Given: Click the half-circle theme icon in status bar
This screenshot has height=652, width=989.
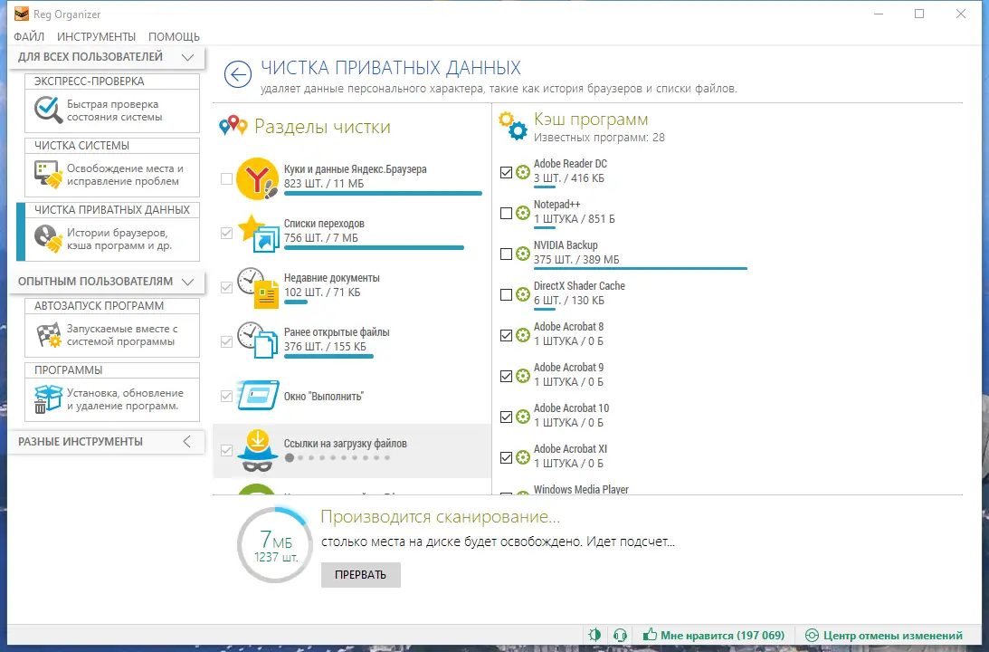Looking at the screenshot, I should coord(594,635).
